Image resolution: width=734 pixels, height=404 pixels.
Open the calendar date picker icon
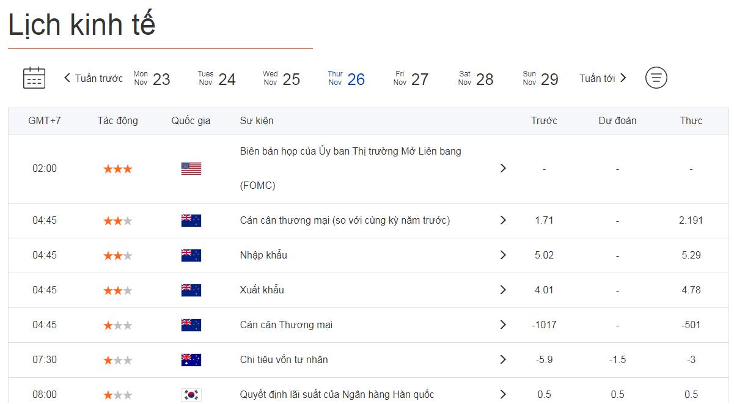point(34,78)
